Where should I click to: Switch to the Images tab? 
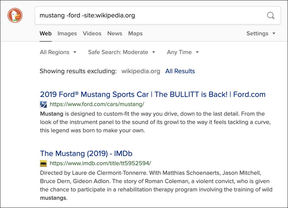tap(67, 33)
